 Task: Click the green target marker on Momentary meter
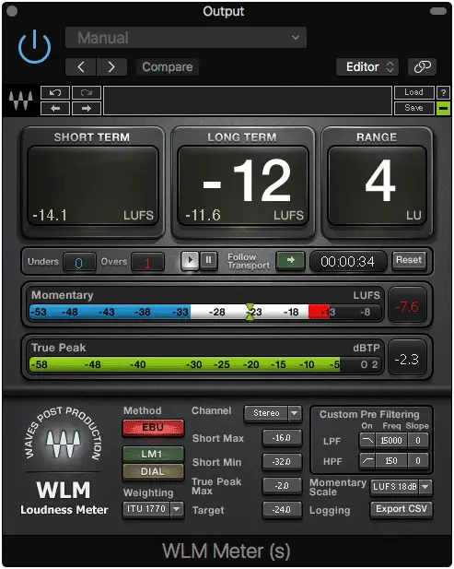coord(250,312)
